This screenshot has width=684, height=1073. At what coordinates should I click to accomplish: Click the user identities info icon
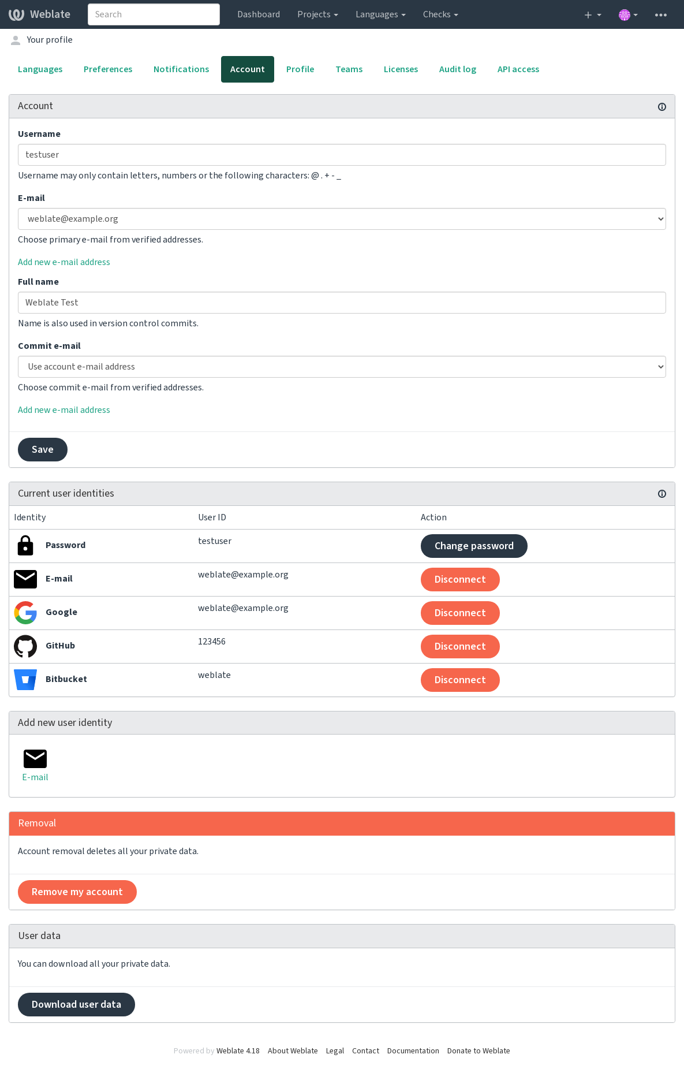(662, 494)
